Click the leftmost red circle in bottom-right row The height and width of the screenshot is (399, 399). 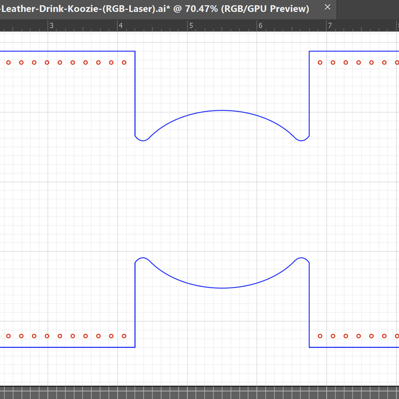click(320, 336)
